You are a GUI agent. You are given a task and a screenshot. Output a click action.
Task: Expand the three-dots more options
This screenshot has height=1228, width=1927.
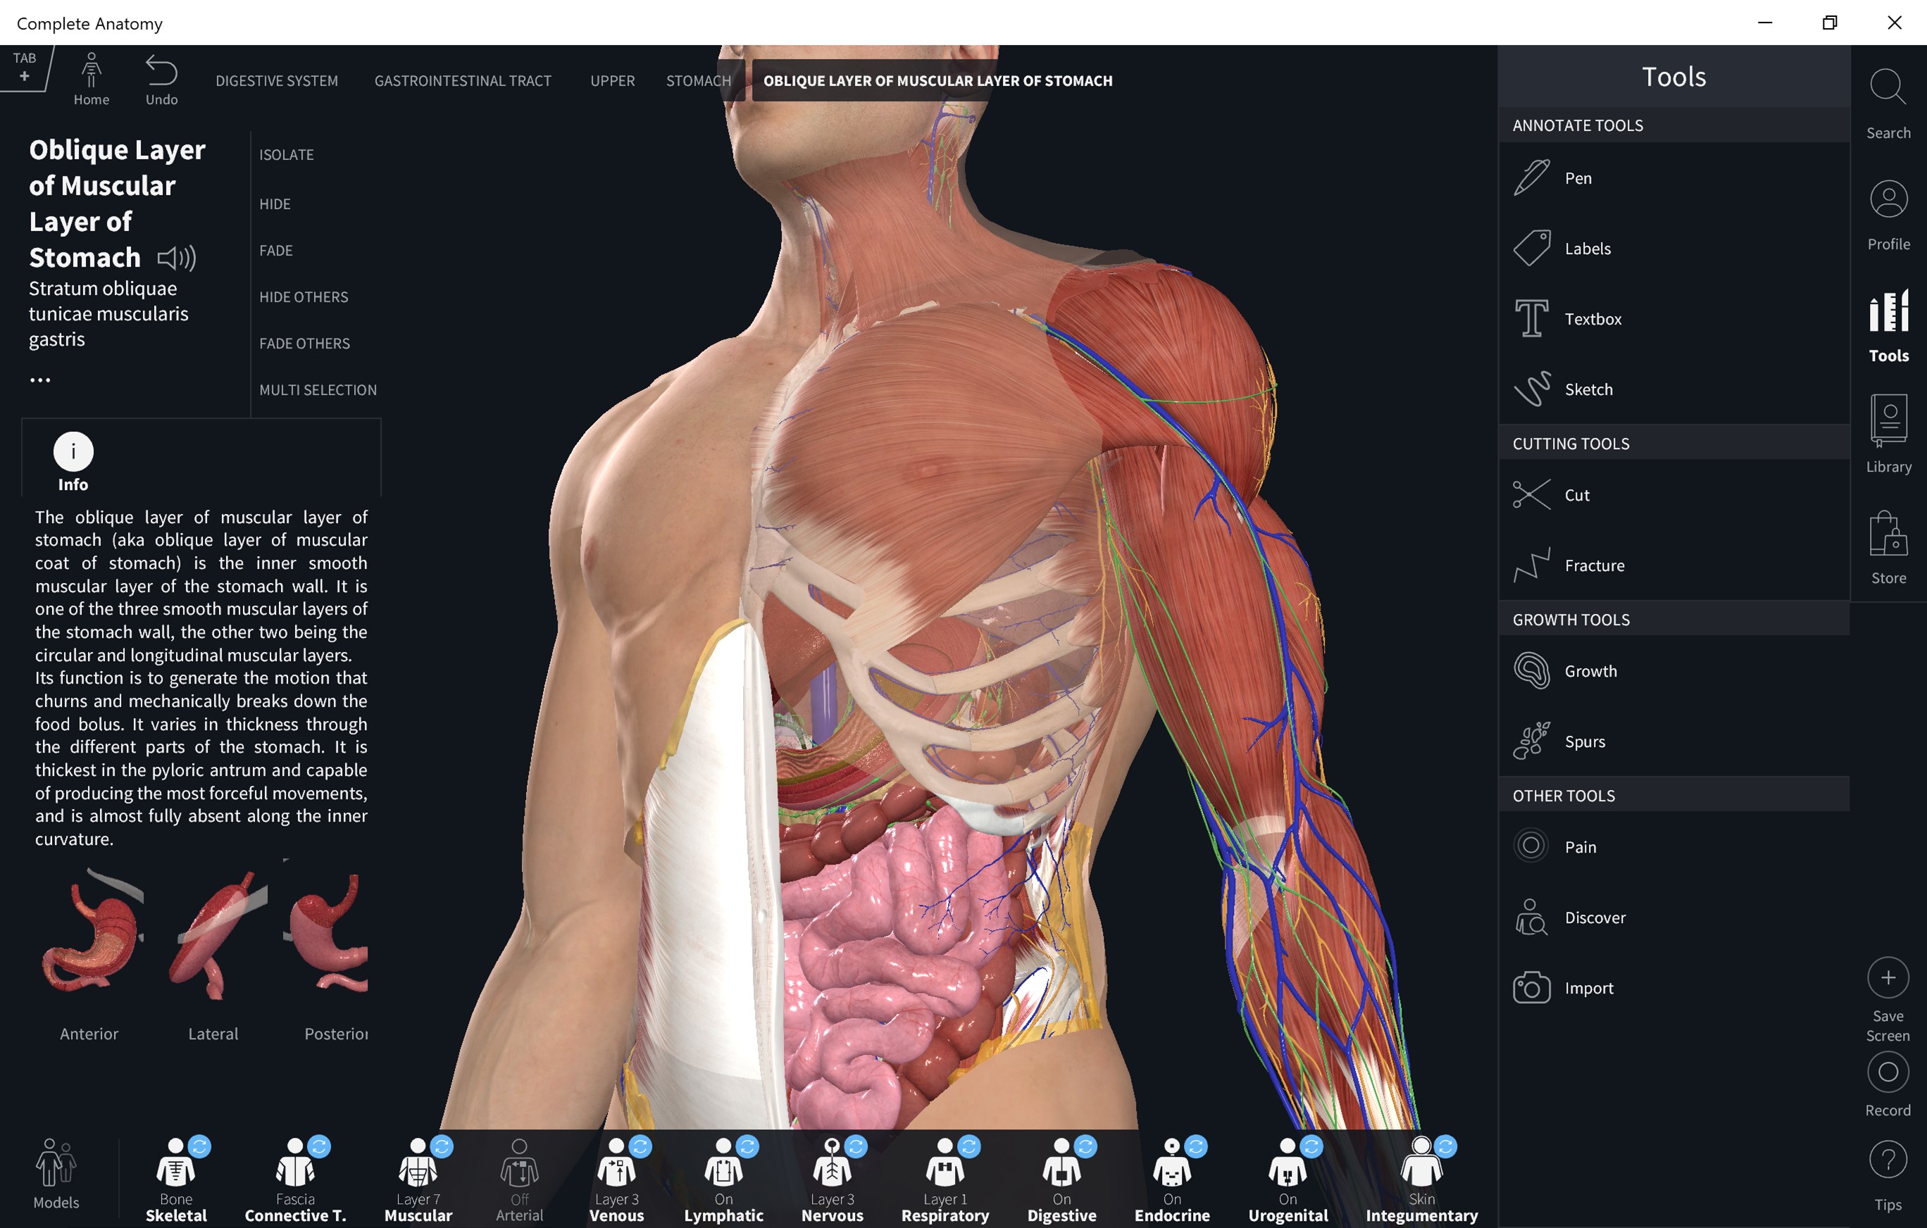[40, 380]
